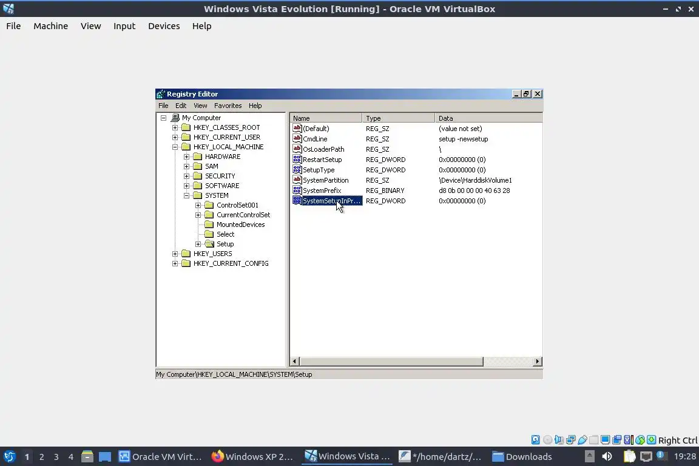Click the SystemPrefix binary value icon
Screen dimensions: 699x466
coord(297,191)
